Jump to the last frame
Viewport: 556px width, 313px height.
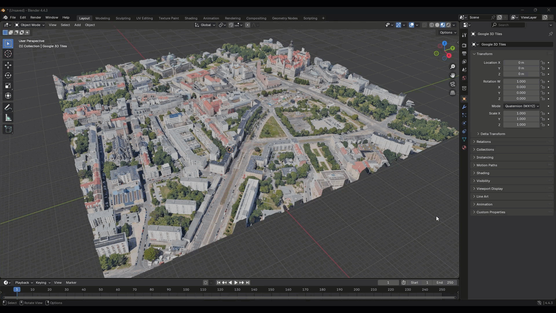pyautogui.click(x=248, y=283)
